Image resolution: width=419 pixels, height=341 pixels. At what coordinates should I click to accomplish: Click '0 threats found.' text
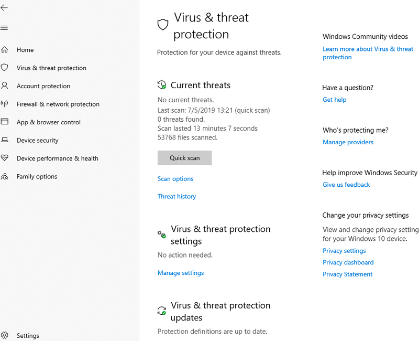181,120
